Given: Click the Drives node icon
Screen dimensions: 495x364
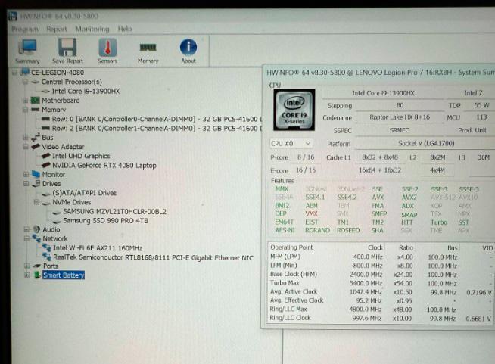Looking at the screenshot, I should 36,183.
